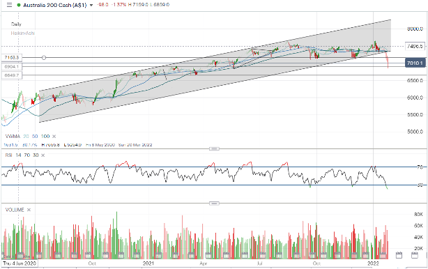Open the hamburger menu icon
This screenshot has height=269, width=428.
[9, 5]
